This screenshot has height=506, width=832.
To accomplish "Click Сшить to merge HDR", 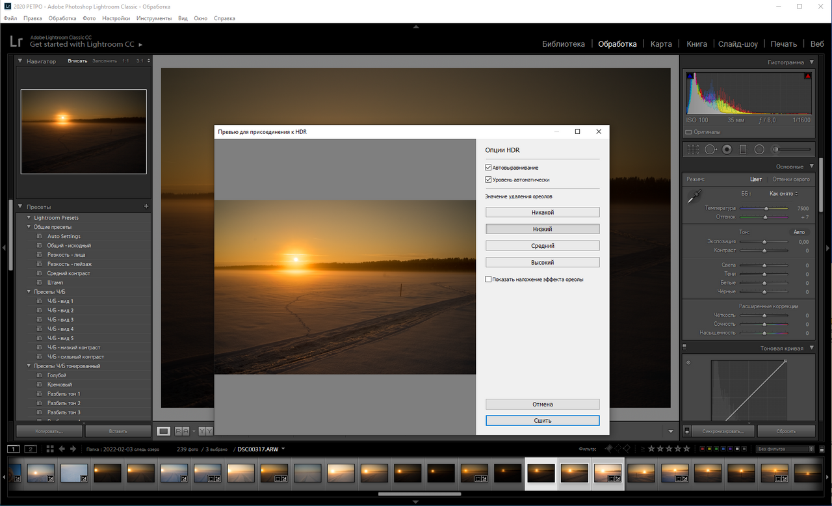I will coord(543,421).
